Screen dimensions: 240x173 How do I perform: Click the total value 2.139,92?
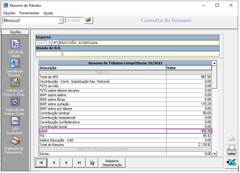point(205,145)
